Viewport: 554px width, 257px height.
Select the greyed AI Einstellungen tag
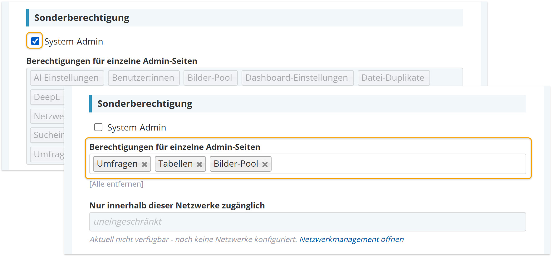point(66,78)
